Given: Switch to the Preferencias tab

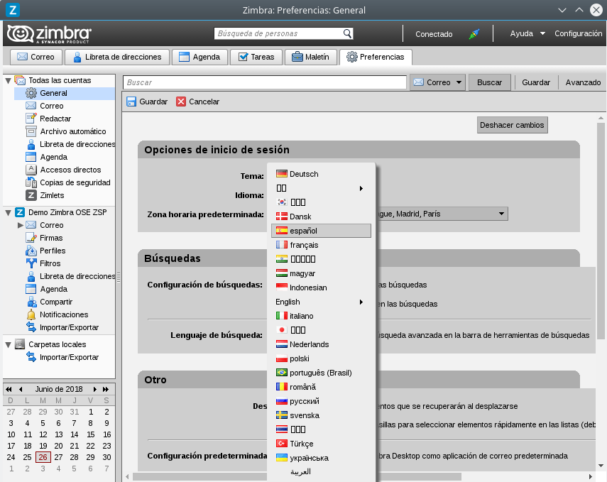Looking at the screenshot, I should click(x=376, y=57).
